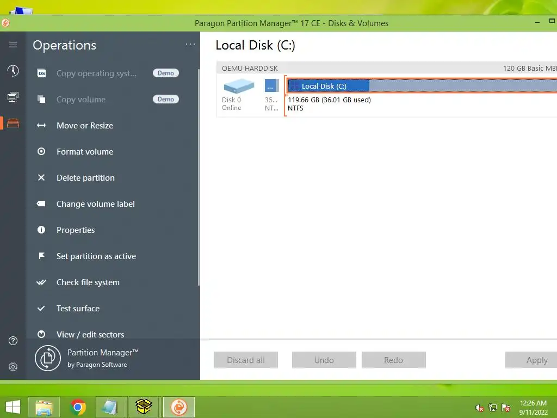This screenshot has width=557, height=418.
Task: Open Properties of the volume
Action: (x=76, y=230)
